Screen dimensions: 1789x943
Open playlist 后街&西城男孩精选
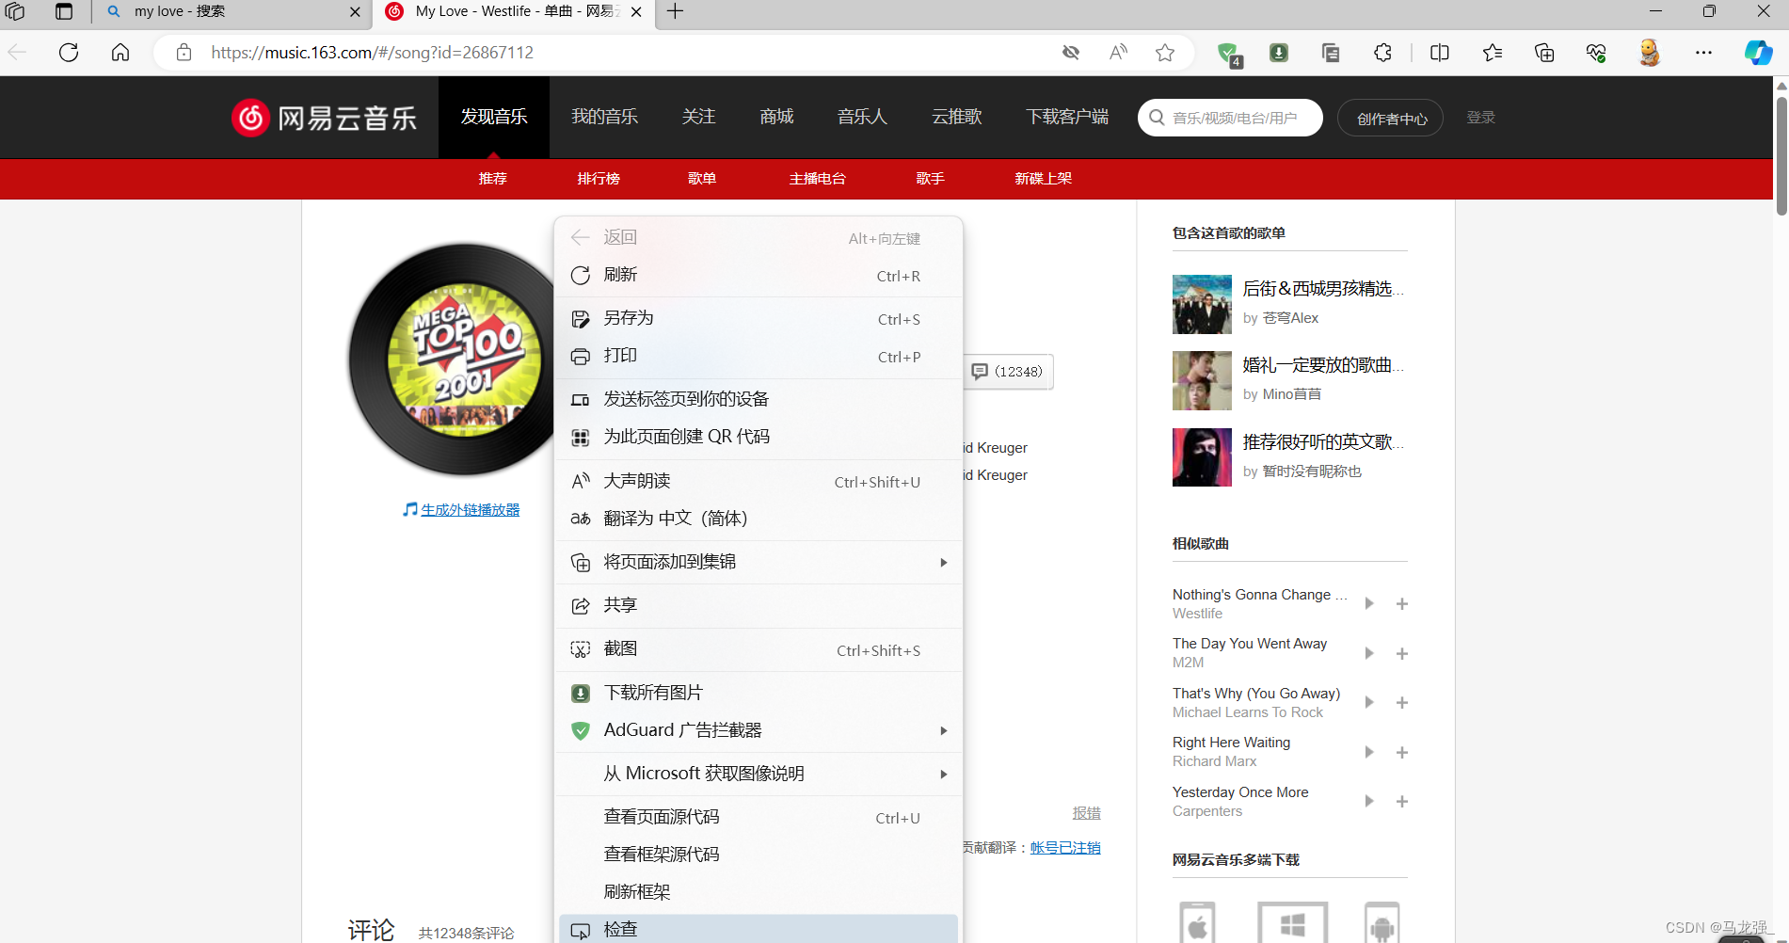tap(1323, 289)
